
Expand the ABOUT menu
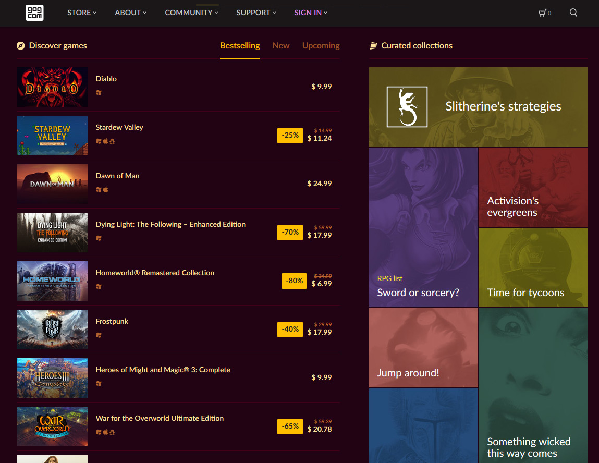131,13
